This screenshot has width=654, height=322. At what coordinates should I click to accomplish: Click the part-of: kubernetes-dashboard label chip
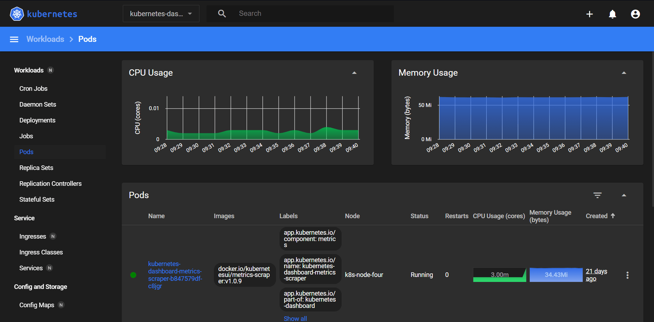(x=310, y=299)
